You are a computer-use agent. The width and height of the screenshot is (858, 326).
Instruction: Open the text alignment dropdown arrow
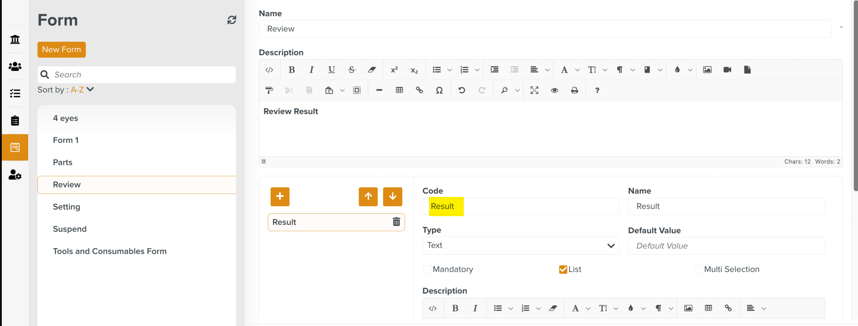tap(547, 69)
